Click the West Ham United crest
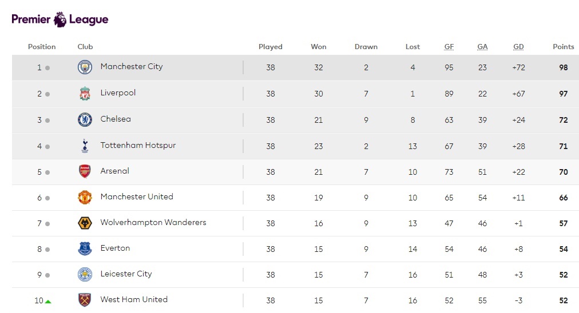 [85, 300]
